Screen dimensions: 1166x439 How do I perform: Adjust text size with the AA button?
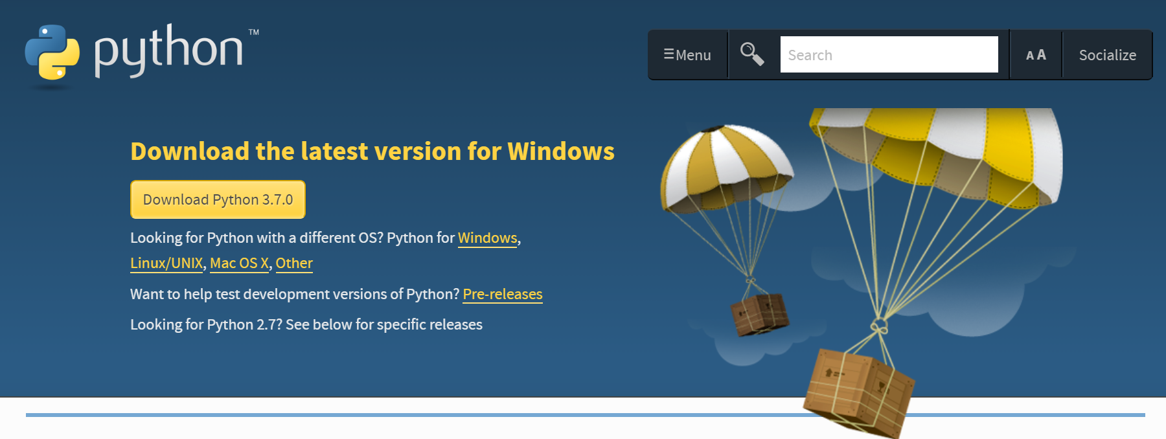1036,55
